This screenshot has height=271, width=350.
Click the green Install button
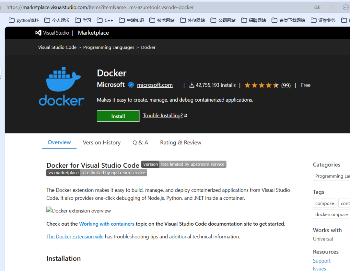[118, 116]
